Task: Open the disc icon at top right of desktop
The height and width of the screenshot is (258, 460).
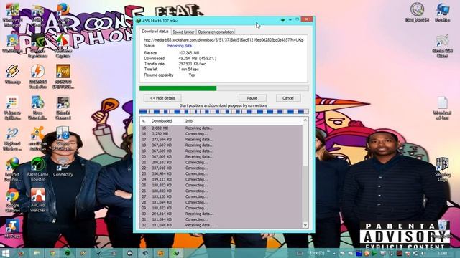Action: coord(417,12)
